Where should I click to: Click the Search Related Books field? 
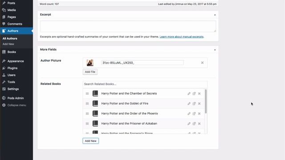click(x=145, y=84)
